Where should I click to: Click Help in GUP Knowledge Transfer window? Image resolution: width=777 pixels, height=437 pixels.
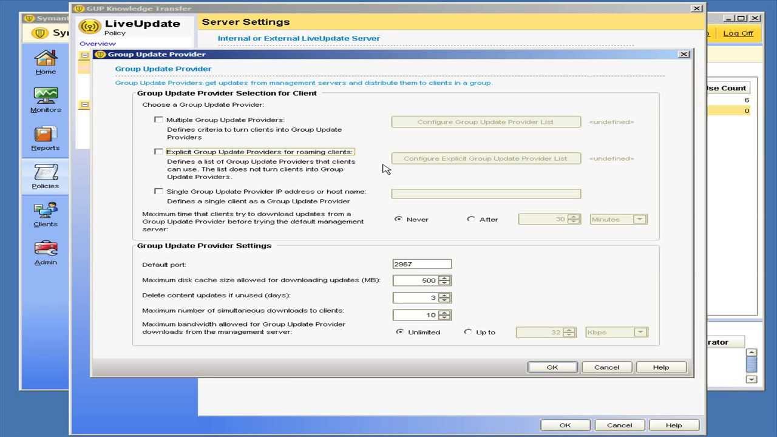673,425
